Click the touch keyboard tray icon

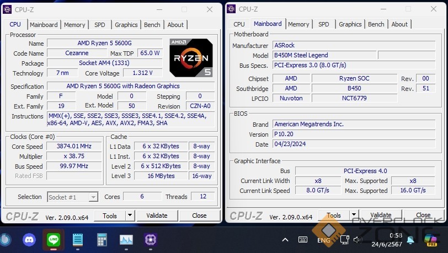pyautogui.click(x=303, y=240)
